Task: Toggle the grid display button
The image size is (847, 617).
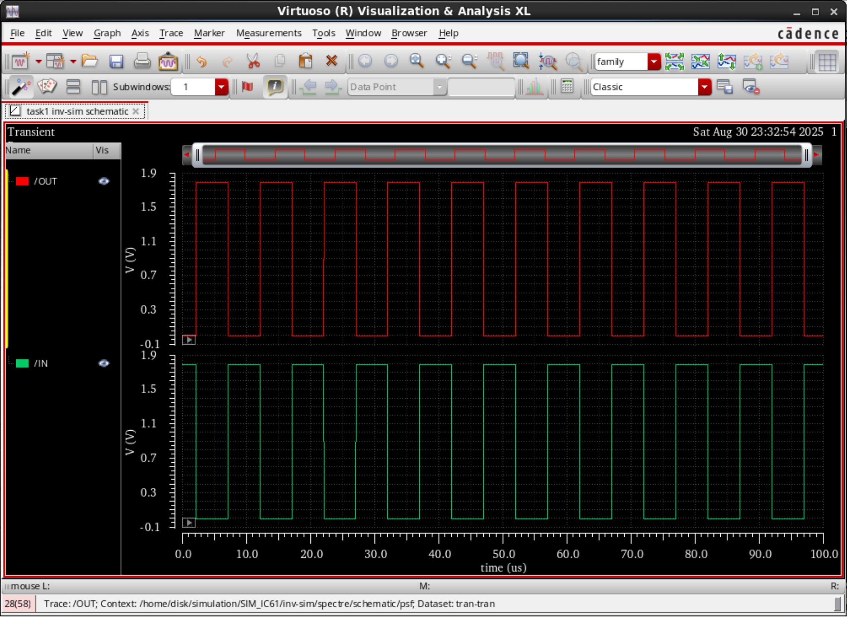Action: point(827,62)
